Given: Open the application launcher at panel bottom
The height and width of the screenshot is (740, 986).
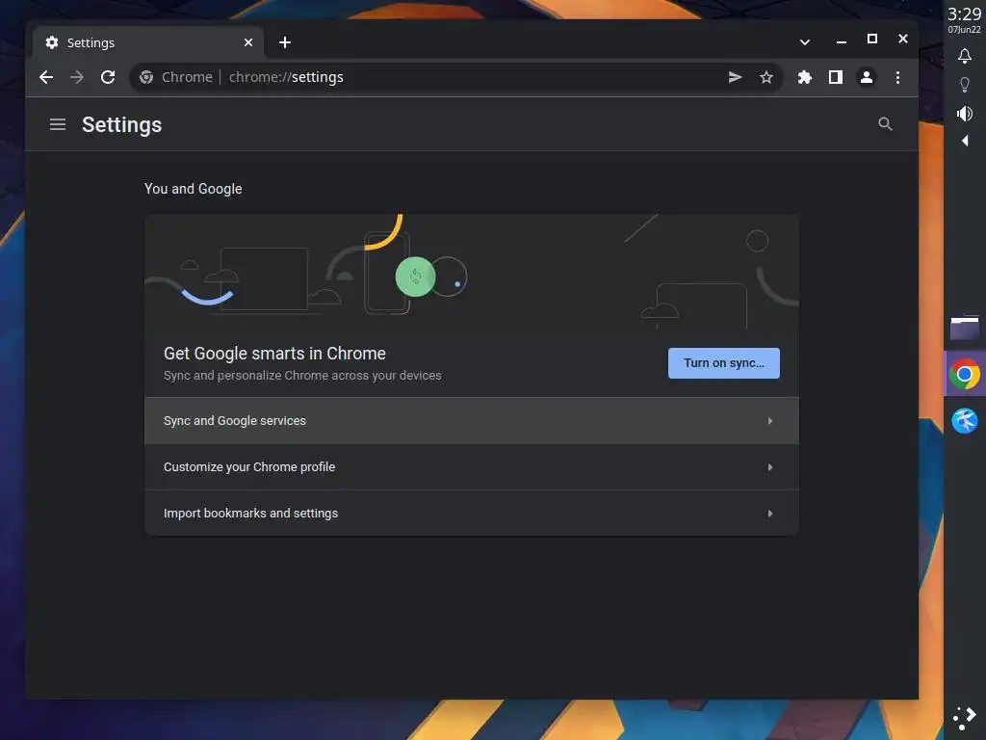Looking at the screenshot, I should pyautogui.click(x=964, y=717).
